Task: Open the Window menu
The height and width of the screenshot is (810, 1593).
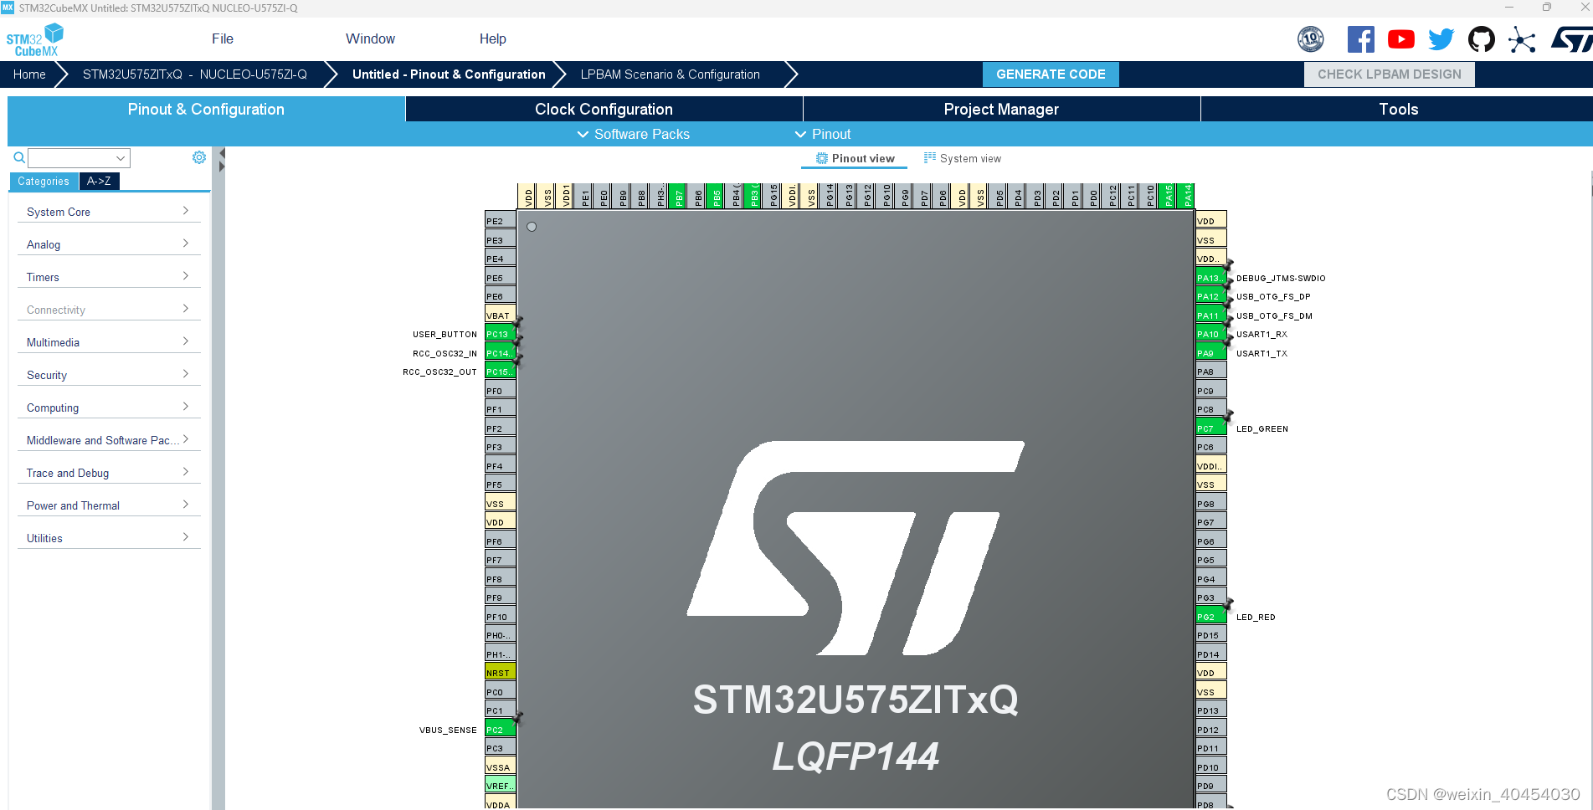Action: pyautogui.click(x=370, y=38)
